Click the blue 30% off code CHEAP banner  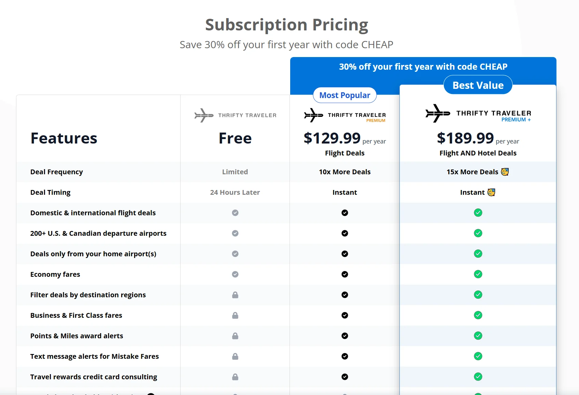[423, 67]
